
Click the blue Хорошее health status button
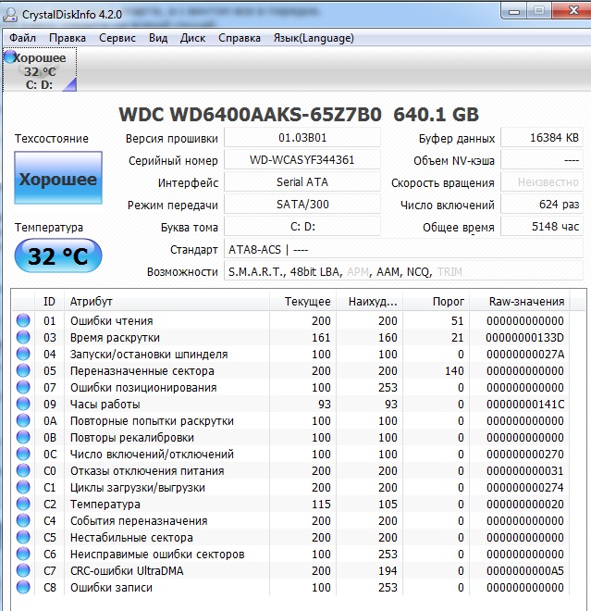pyautogui.click(x=57, y=180)
